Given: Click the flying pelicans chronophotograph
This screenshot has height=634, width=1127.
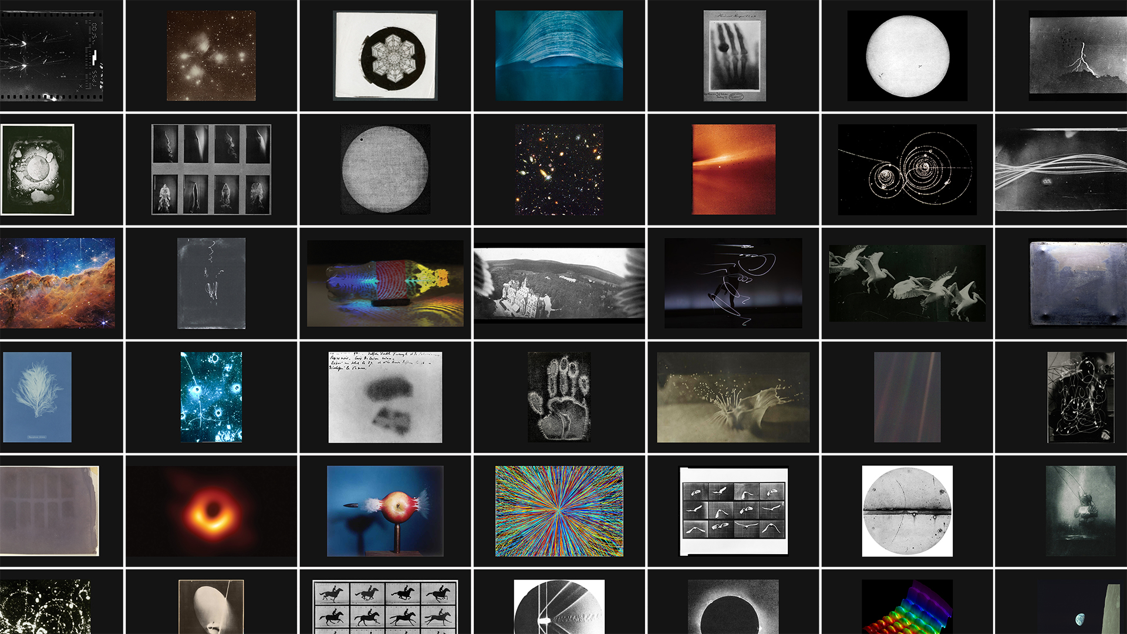Looking at the screenshot, I should pos(907,283).
